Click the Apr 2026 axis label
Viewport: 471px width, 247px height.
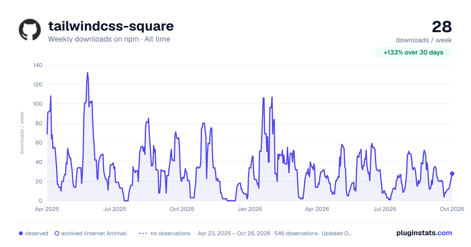tap(317, 209)
